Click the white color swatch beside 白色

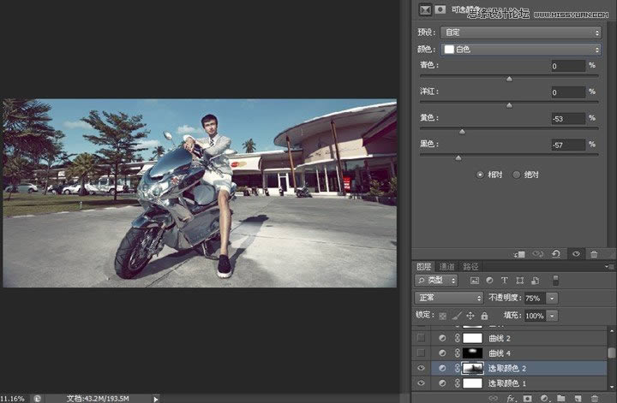point(449,50)
